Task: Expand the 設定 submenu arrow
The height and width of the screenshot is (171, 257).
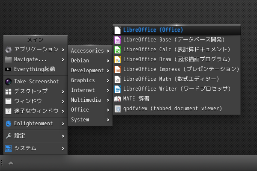Action: (x=63, y=136)
